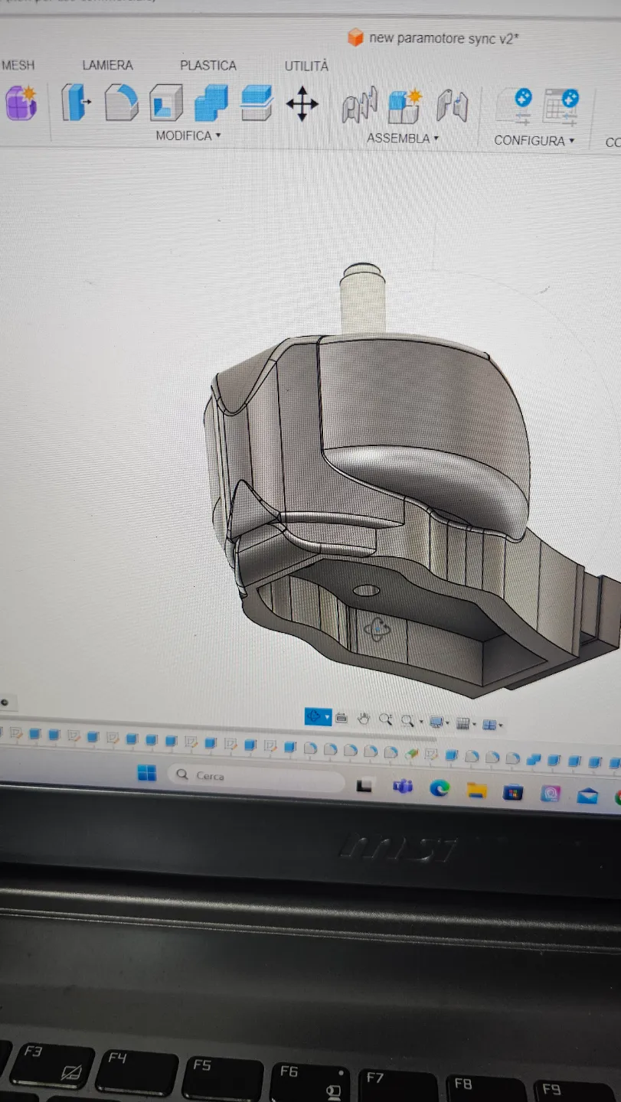Select the Split Body layered-box tool
Image resolution: width=621 pixels, height=1102 pixels.
tap(257, 103)
